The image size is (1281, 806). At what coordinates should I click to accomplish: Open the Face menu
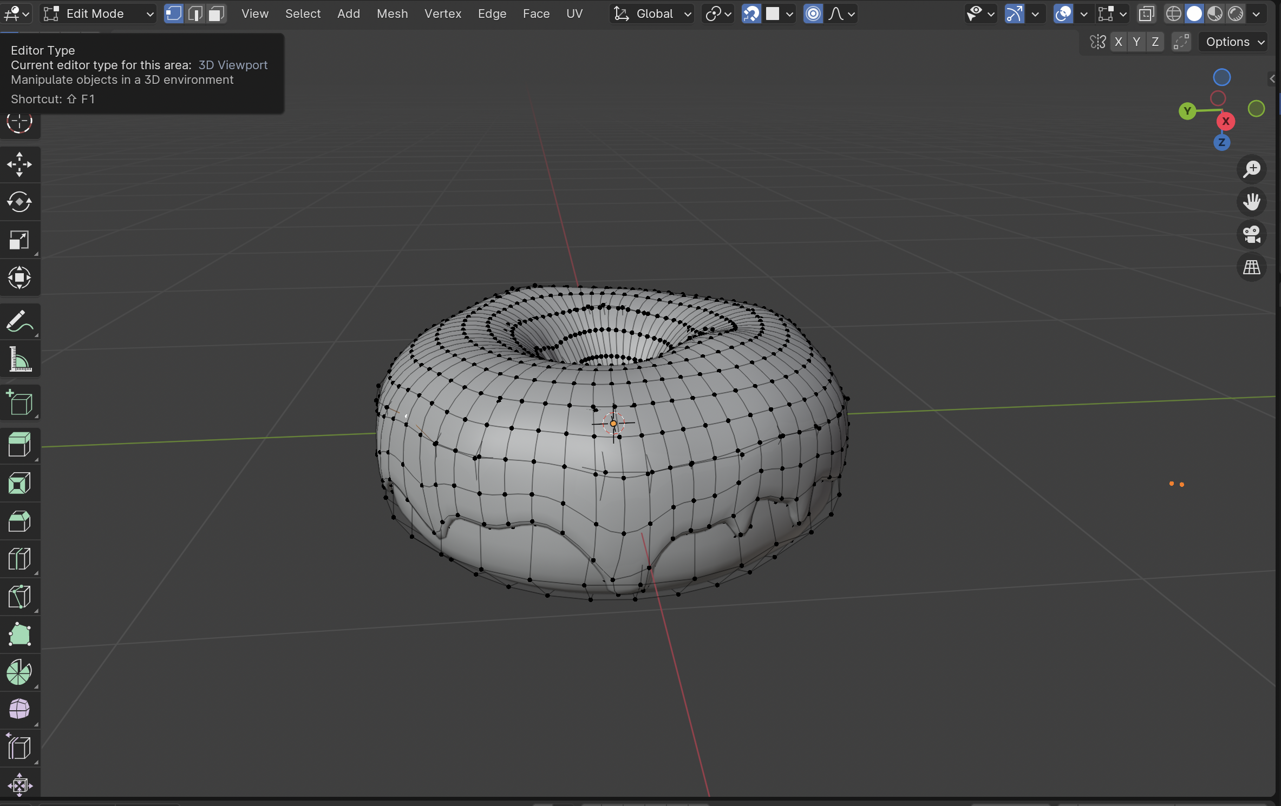[537, 14]
